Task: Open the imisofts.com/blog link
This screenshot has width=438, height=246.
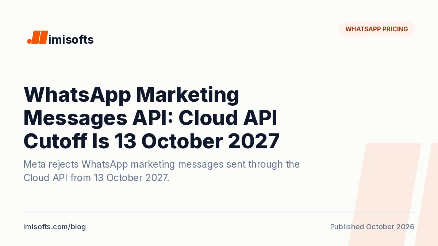Action: (55, 227)
